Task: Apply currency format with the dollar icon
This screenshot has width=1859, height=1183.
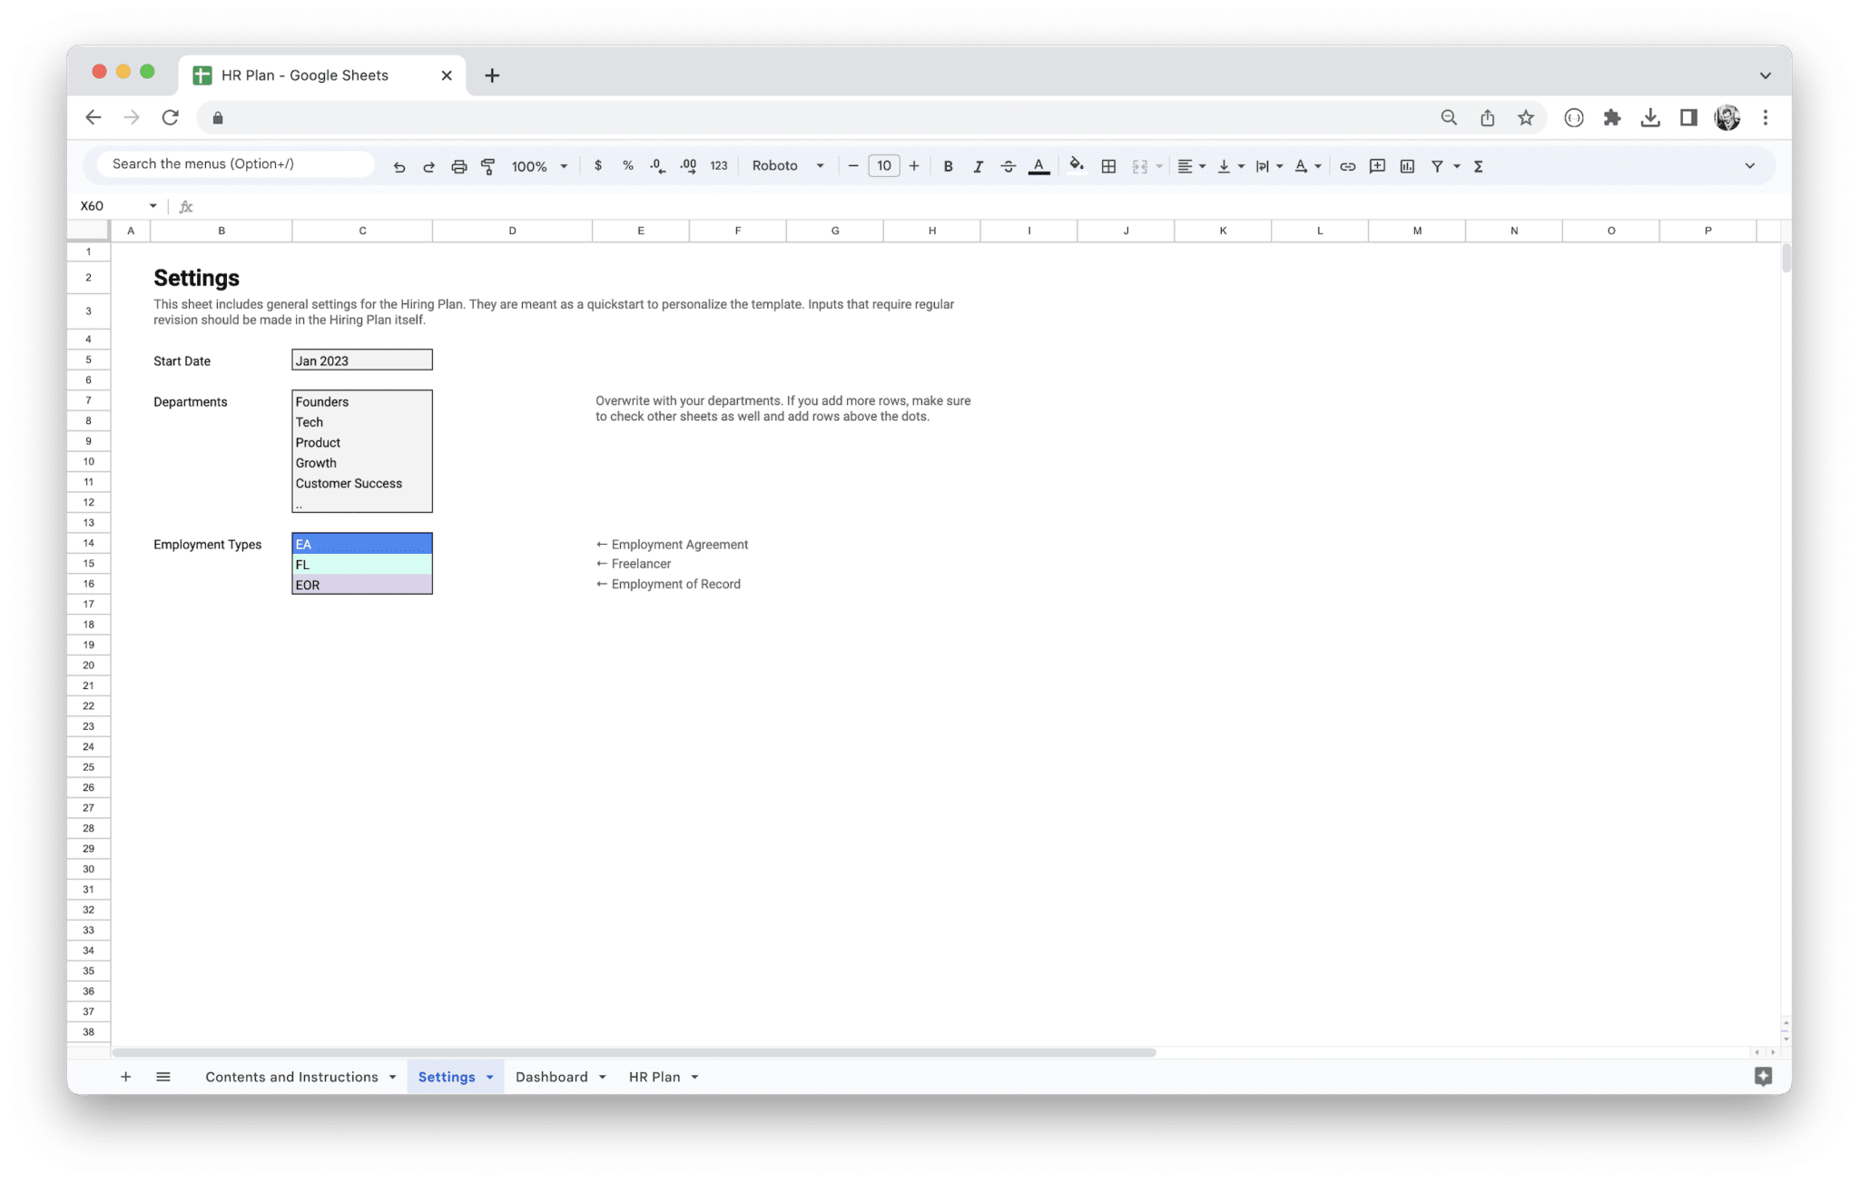Action: pyautogui.click(x=598, y=165)
